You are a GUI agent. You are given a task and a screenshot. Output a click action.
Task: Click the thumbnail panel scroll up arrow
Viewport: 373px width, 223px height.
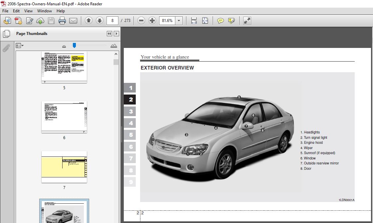[116, 54]
